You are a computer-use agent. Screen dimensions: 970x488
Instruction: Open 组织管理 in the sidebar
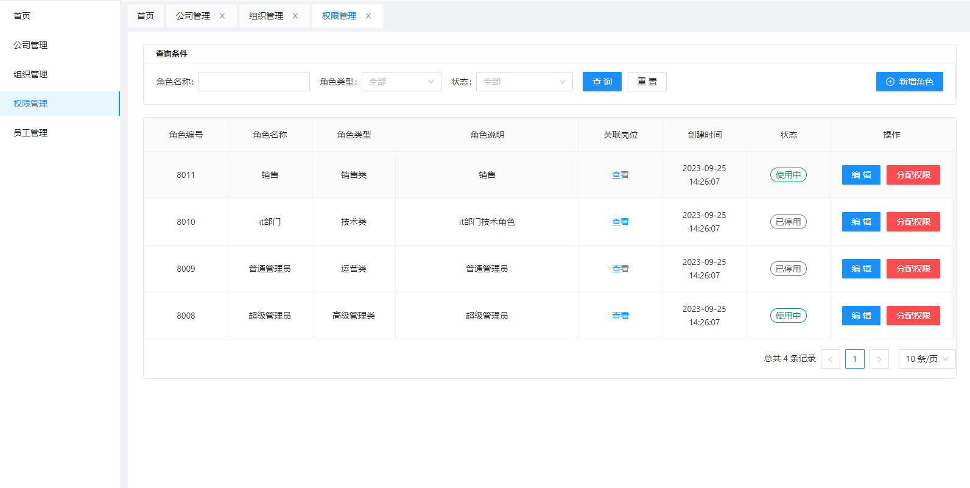60,74
